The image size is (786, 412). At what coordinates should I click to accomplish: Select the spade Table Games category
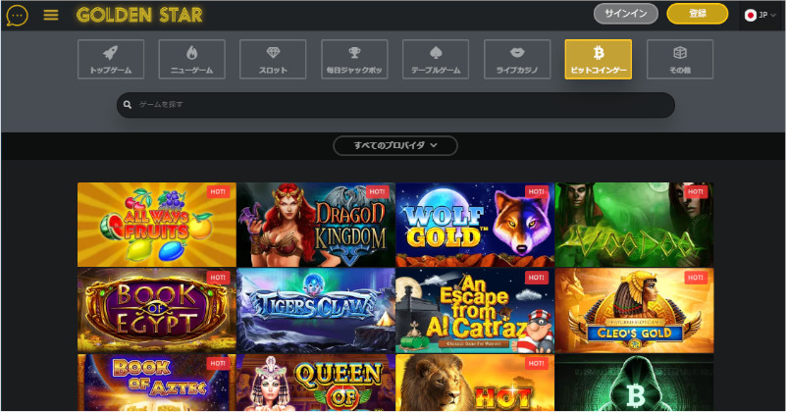[x=436, y=59]
